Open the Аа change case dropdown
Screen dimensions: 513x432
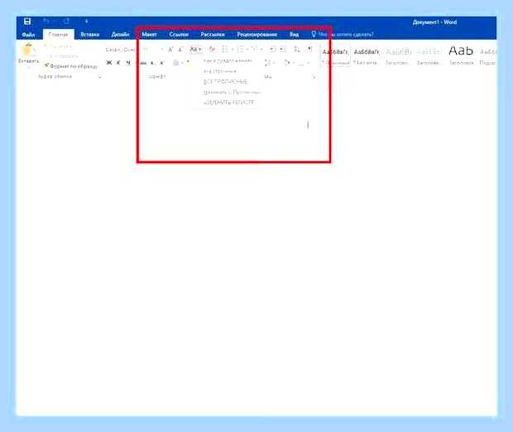[195, 50]
